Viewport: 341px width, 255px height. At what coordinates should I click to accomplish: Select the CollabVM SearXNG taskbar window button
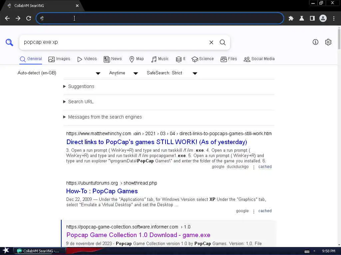click(40, 251)
